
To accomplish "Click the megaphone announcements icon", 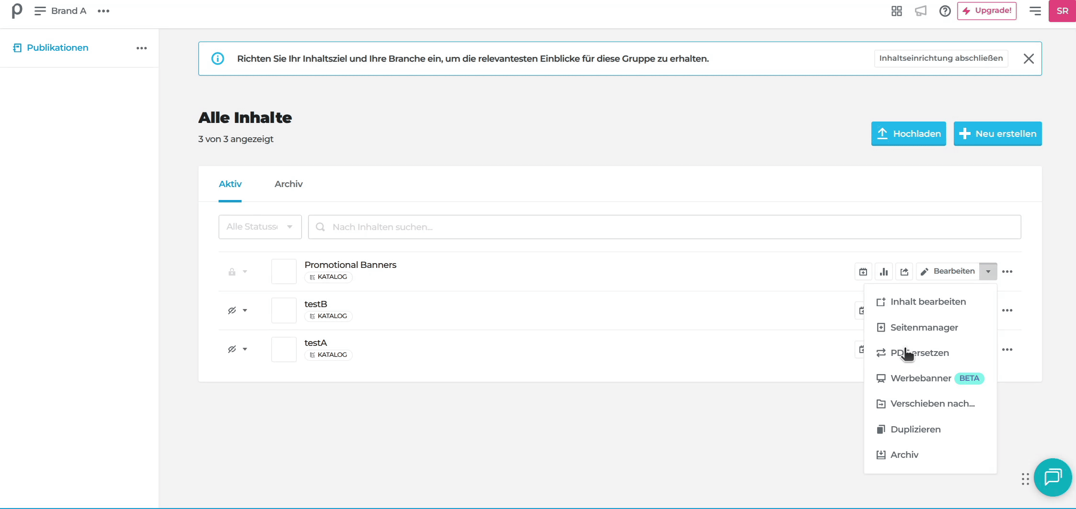I will 921,11.
